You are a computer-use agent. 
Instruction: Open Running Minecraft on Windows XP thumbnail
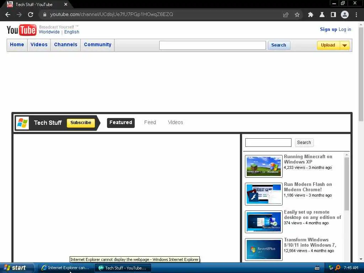point(264,166)
